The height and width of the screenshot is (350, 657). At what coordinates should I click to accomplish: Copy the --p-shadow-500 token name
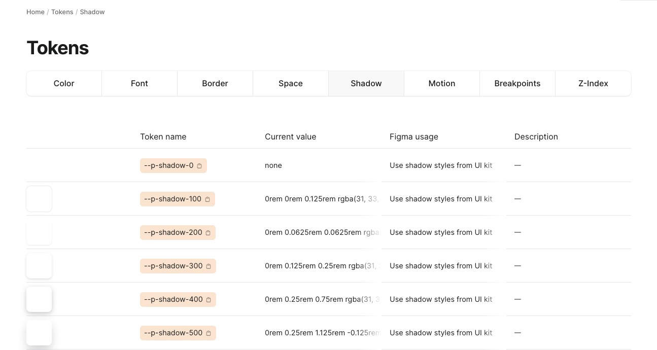(209, 333)
